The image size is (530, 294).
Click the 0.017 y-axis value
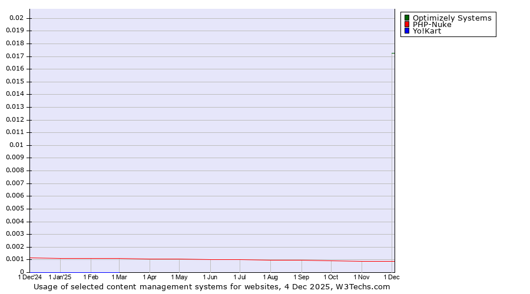click(15, 56)
